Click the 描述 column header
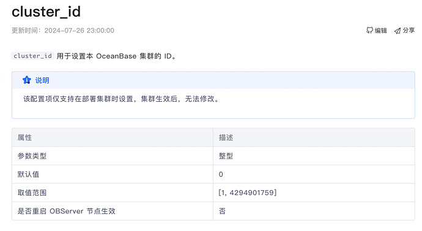422x231 pixels. pyautogui.click(x=226, y=138)
